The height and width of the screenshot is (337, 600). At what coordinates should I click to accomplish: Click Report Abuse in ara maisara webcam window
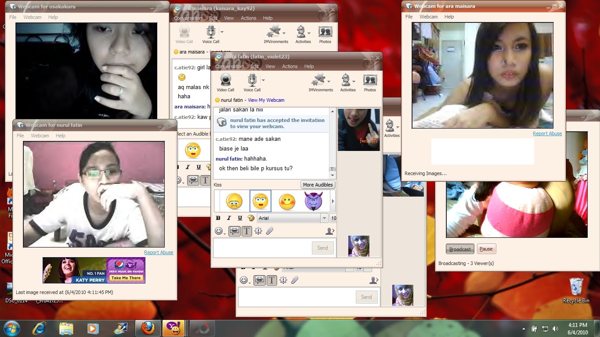tap(547, 133)
